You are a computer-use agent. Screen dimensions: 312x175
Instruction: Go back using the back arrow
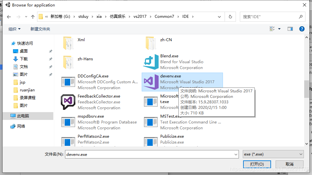(x=9, y=17)
